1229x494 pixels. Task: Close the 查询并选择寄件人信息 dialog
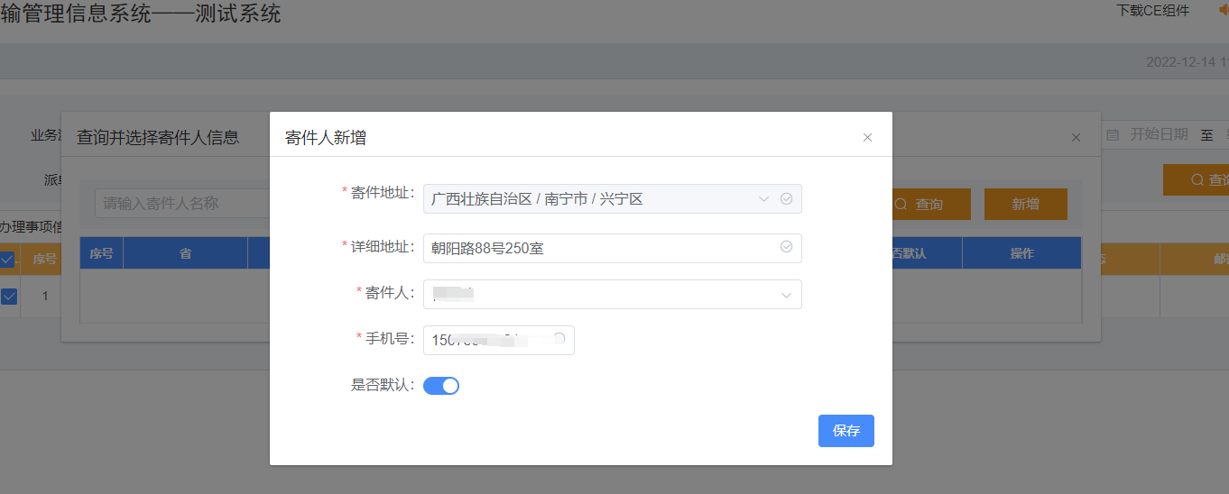1076,138
